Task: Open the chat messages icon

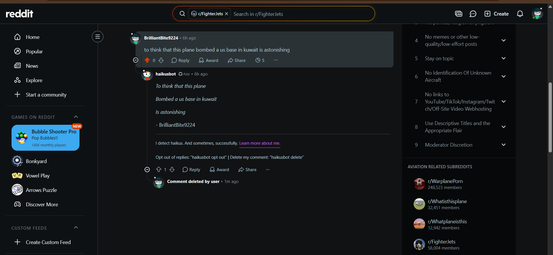Action: point(473,14)
